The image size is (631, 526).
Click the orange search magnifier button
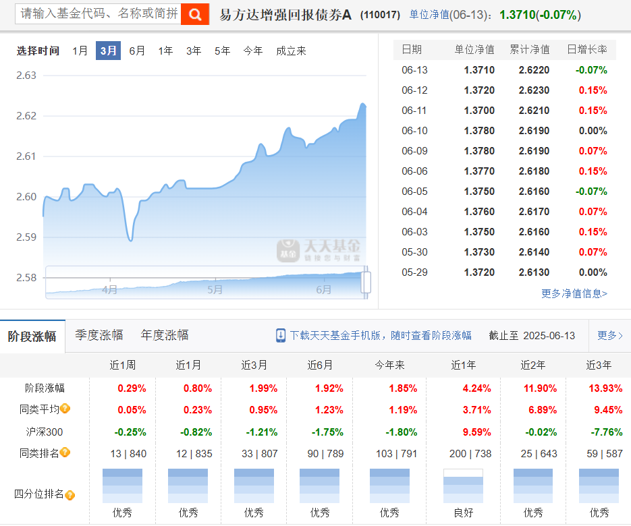pyautogui.click(x=195, y=14)
